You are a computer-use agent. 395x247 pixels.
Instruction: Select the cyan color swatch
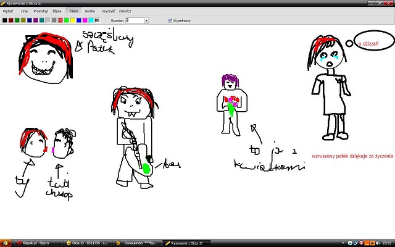pos(91,20)
